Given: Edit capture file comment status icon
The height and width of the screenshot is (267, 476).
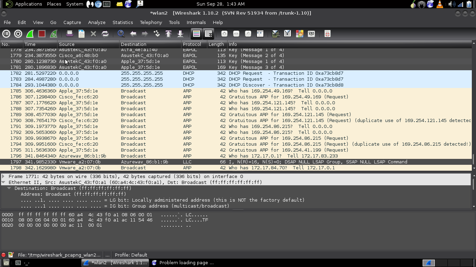Looking at the screenshot, I should (11, 255).
